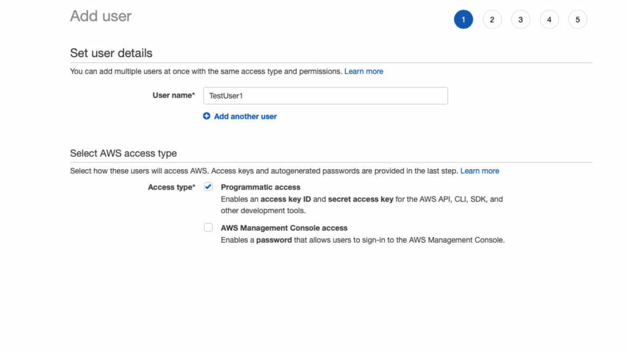Click the step 1 circle in the progress indicator

click(464, 19)
